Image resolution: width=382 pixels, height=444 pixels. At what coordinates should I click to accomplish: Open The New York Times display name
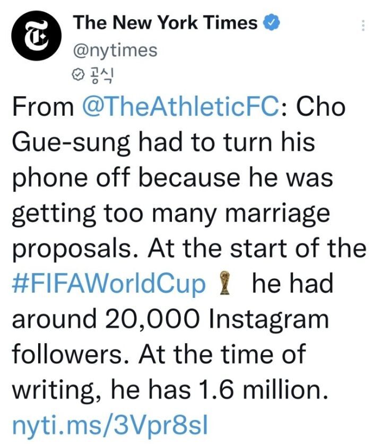165,23
